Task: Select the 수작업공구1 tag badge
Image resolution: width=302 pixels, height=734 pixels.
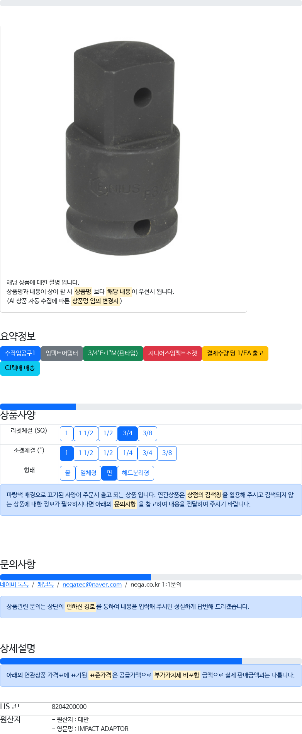Action: tap(20, 353)
